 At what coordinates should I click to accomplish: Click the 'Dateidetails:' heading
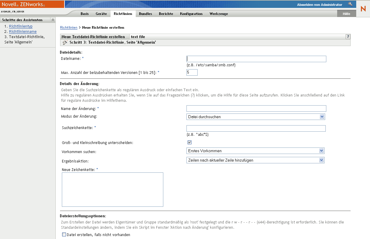click(x=71, y=52)
